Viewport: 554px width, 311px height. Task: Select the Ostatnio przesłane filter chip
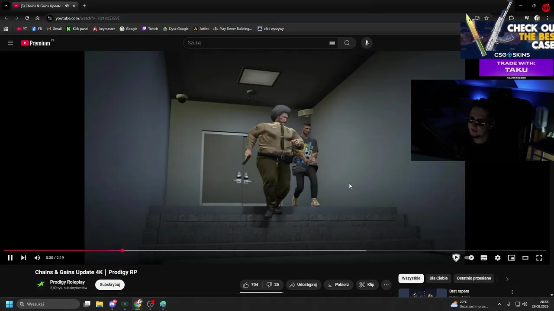[474, 278]
